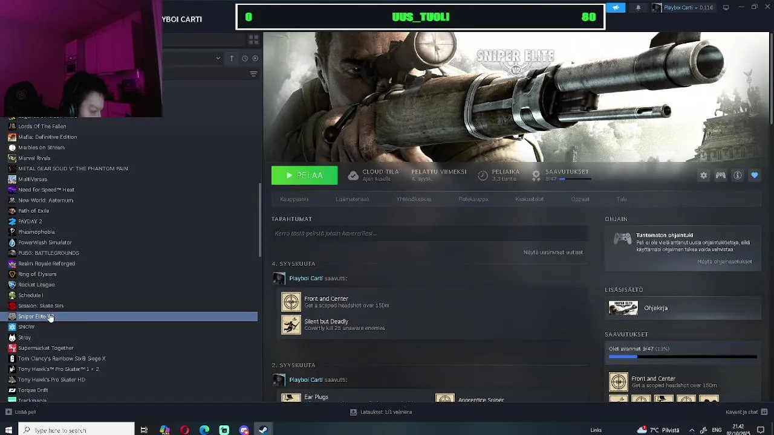Click the ready-to-play filter icon
The image size is (774, 435).
(x=255, y=59)
